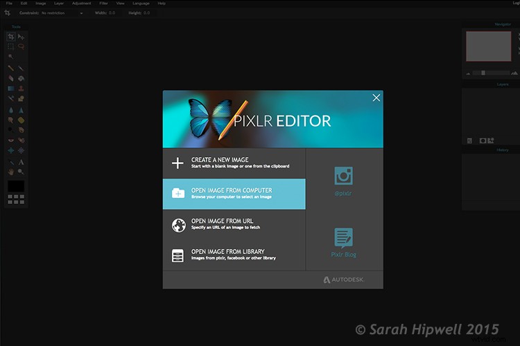Select the Blur tool
Screen dimensions: 520x346
click(x=11, y=110)
